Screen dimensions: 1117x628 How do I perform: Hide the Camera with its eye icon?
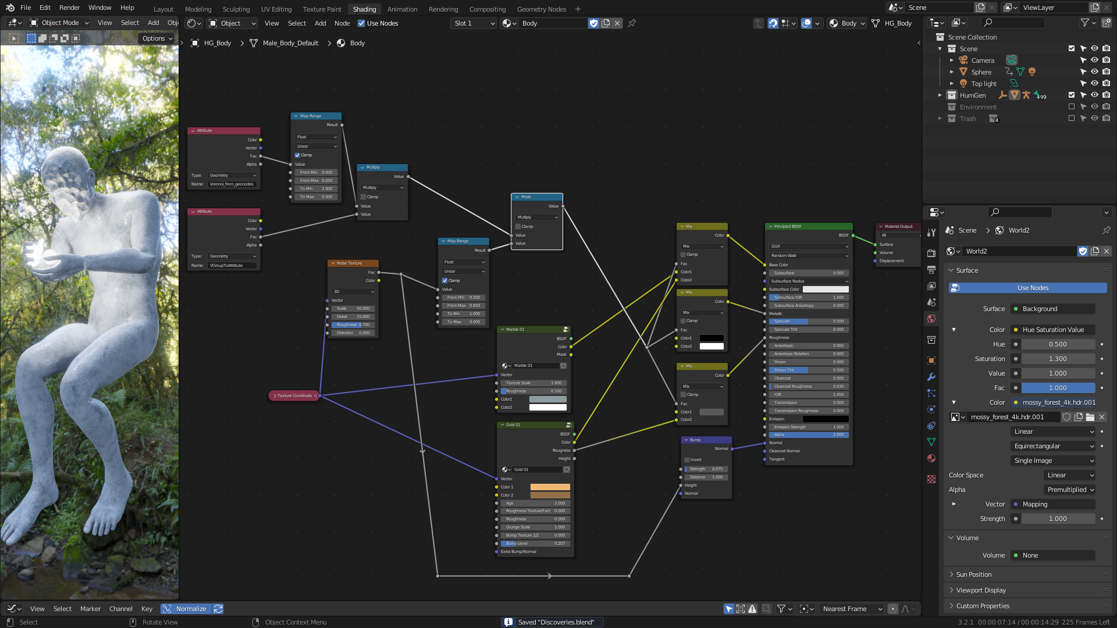pyautogui.click(x=1094, y=60)
